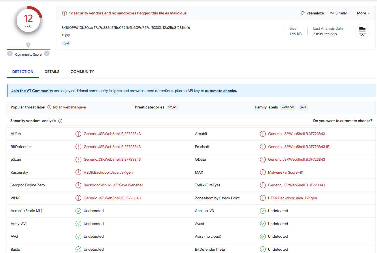Click the file name 11.jsp
This screenshot has height=253, width=377.
click(x=66, y=35)
